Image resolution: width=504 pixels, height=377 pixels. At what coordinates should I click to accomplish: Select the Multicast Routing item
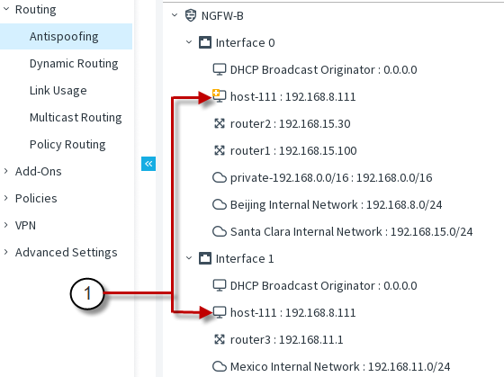76,118
